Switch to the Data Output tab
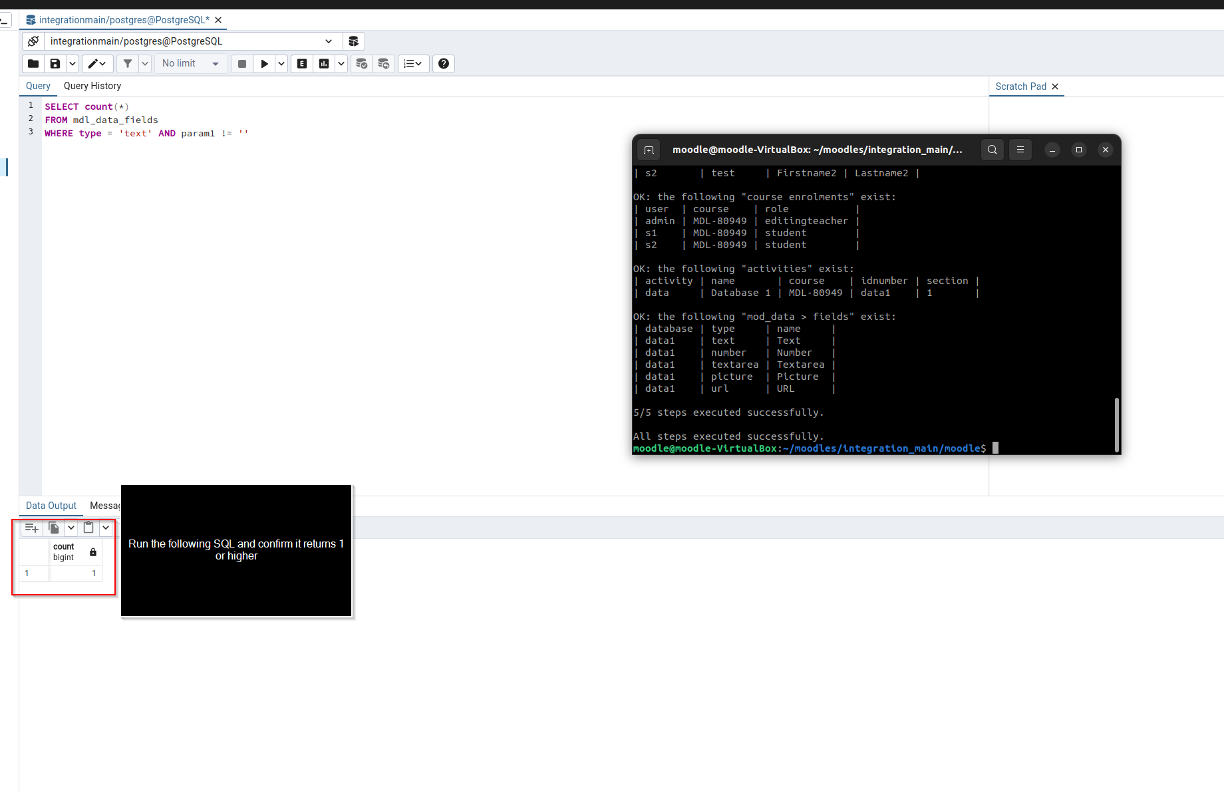 (51, 506)
